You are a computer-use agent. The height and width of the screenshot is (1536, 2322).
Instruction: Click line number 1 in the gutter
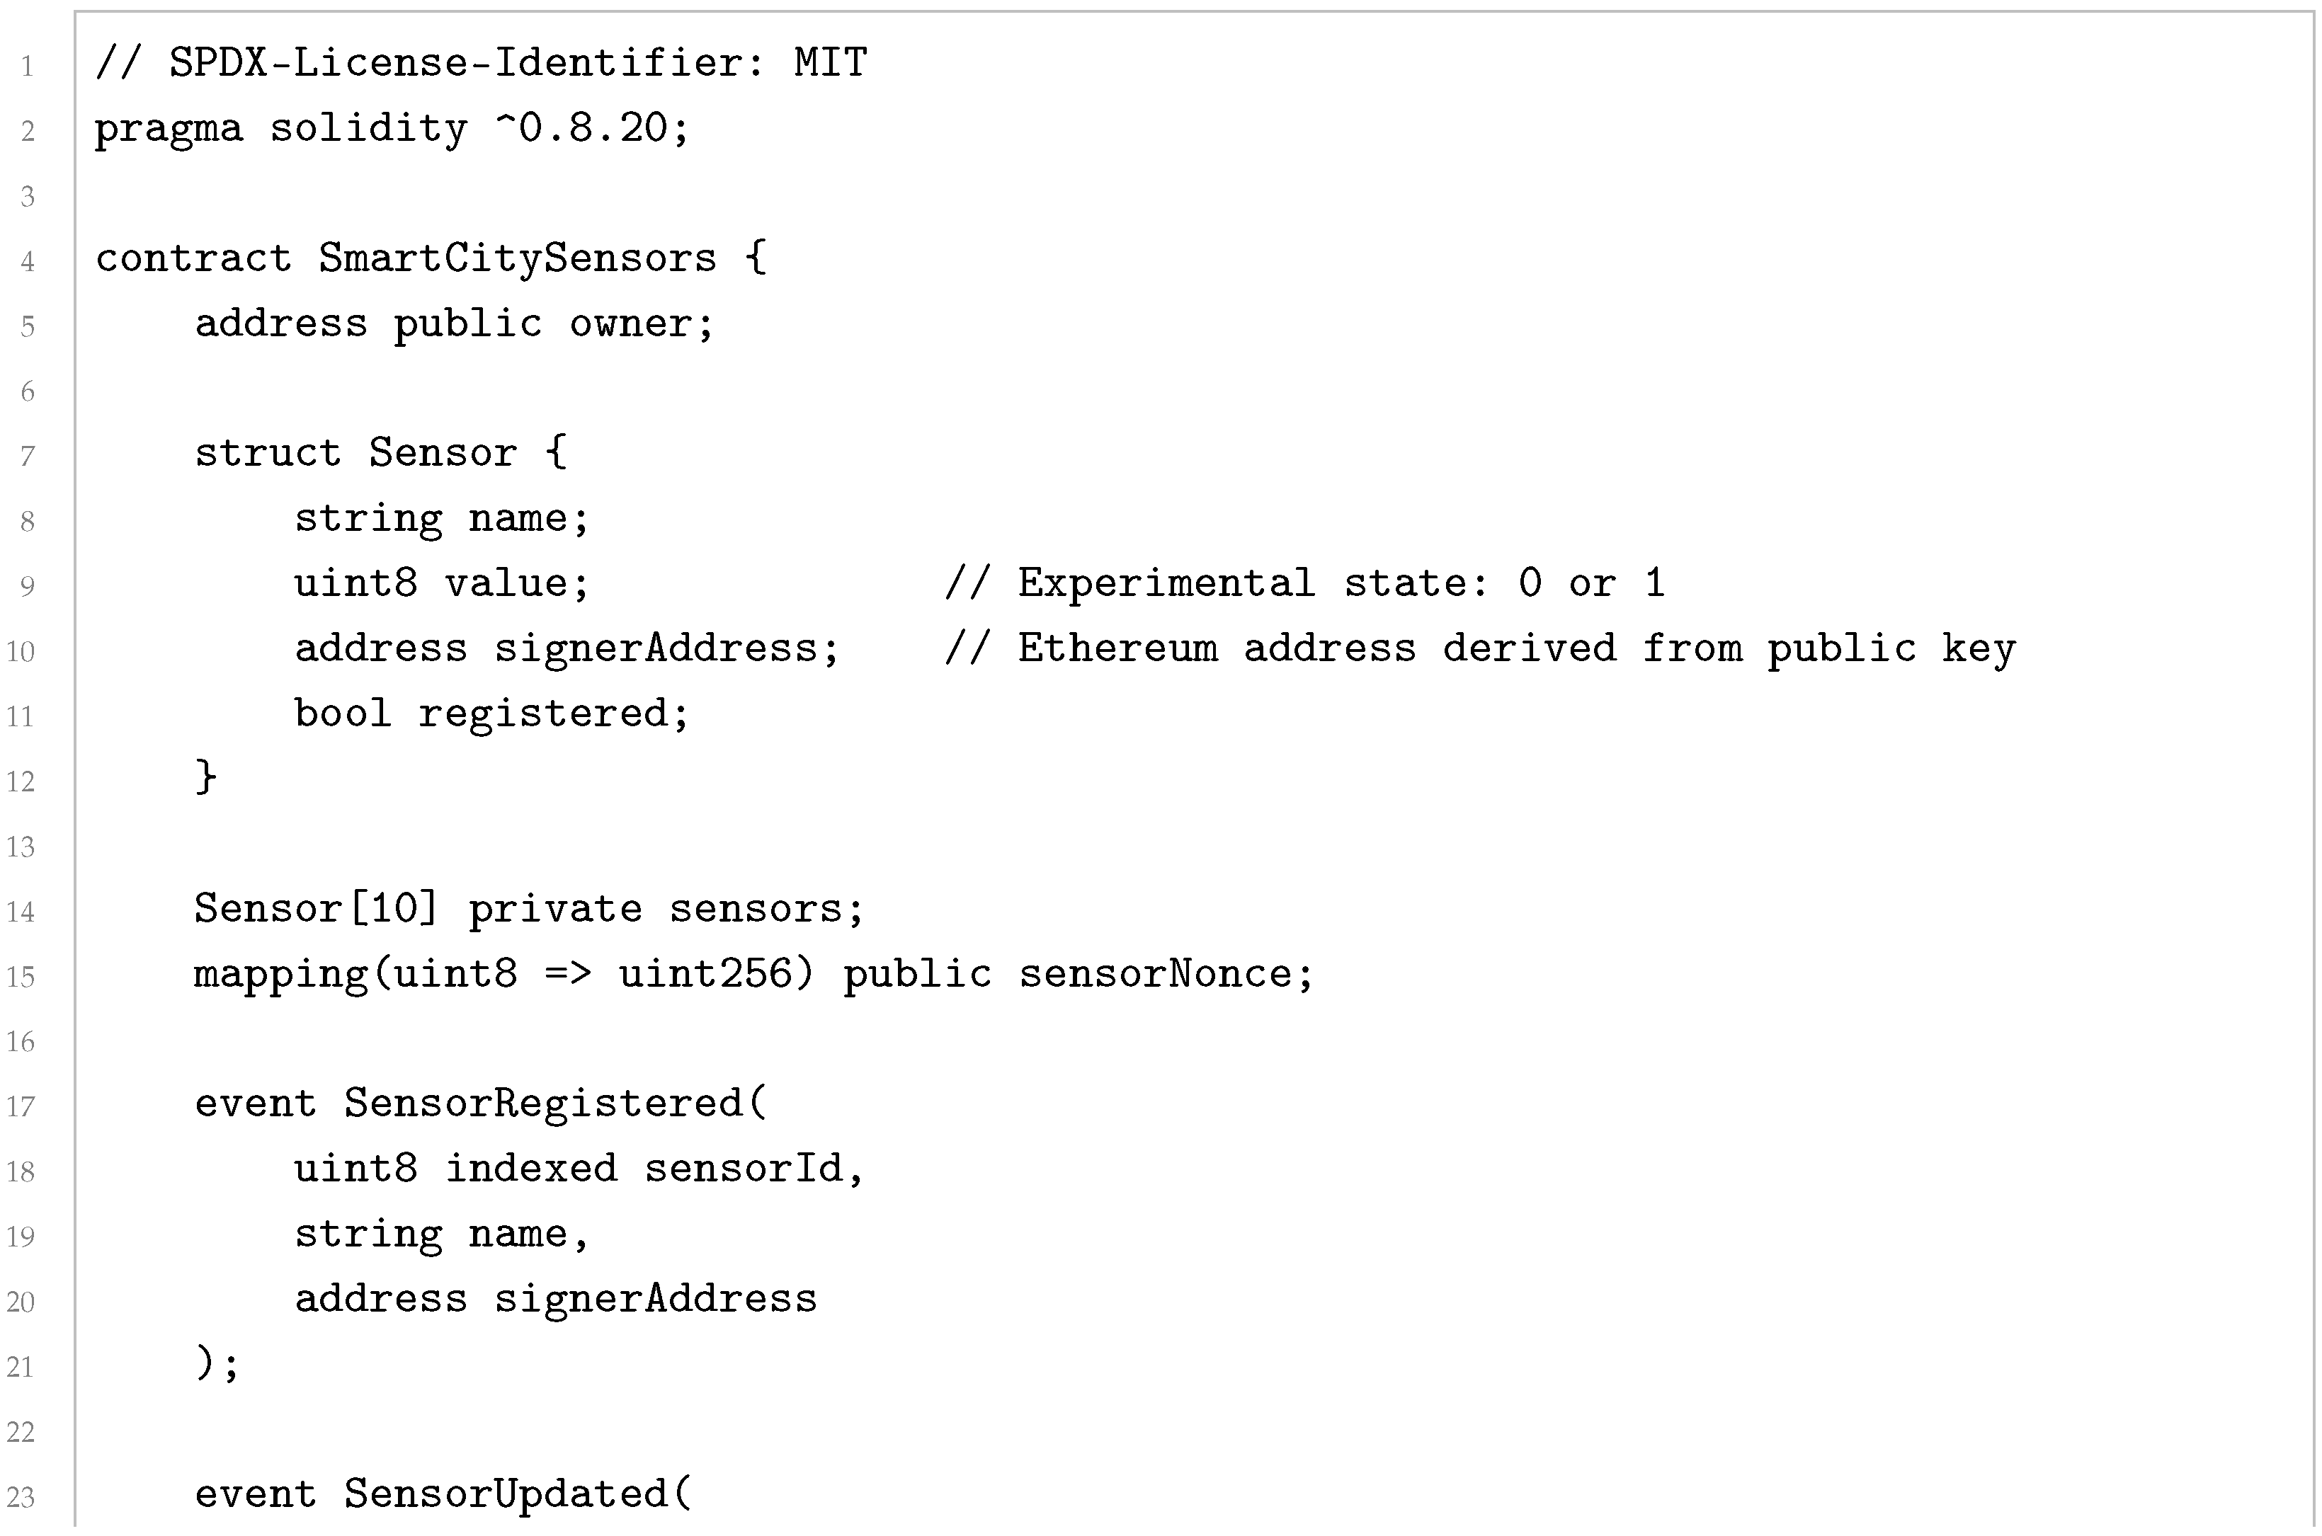pyautogui.click(x=28, y=67)
